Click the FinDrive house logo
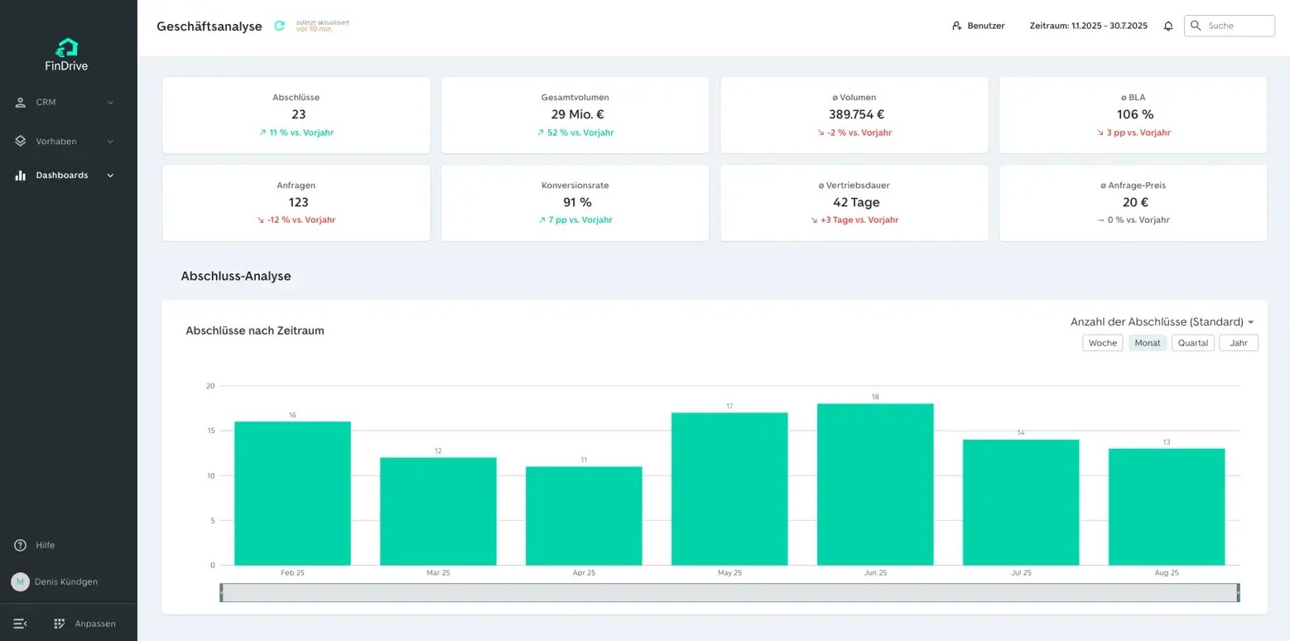This screenshot has width=1290, height=641. pyautogui.click(x=66, y=48)
